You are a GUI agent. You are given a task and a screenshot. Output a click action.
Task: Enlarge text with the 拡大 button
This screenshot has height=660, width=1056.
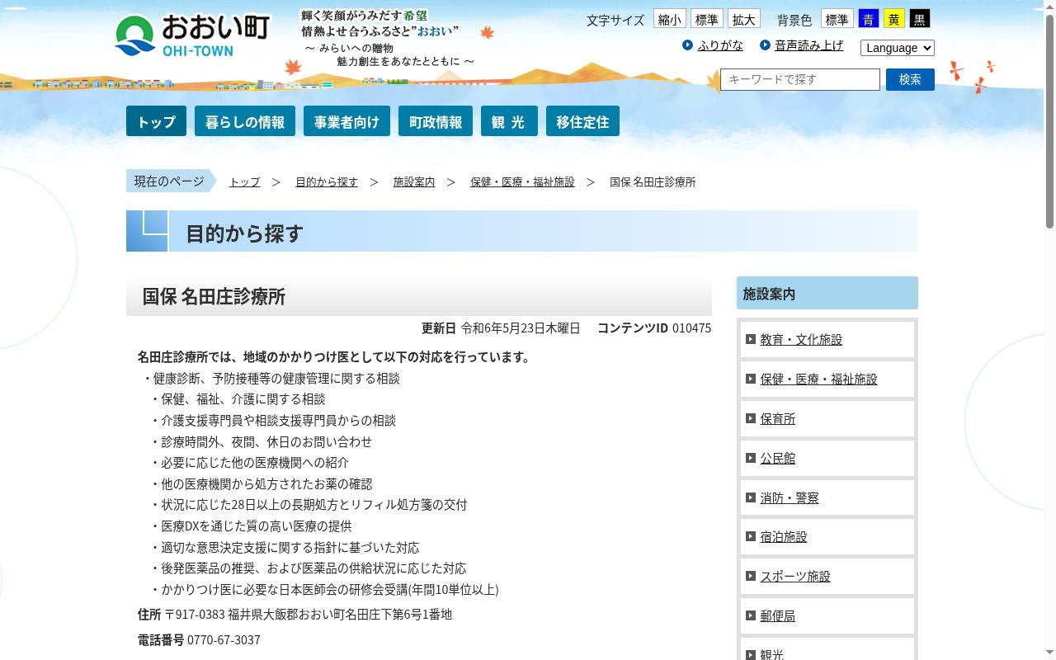point(744,19)
